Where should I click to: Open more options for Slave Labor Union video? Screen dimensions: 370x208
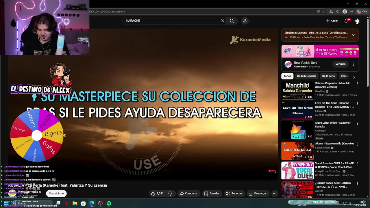pos(357,123)
